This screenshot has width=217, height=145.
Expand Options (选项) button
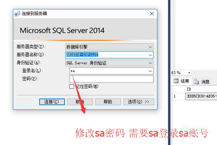click(x=138, y=102)
